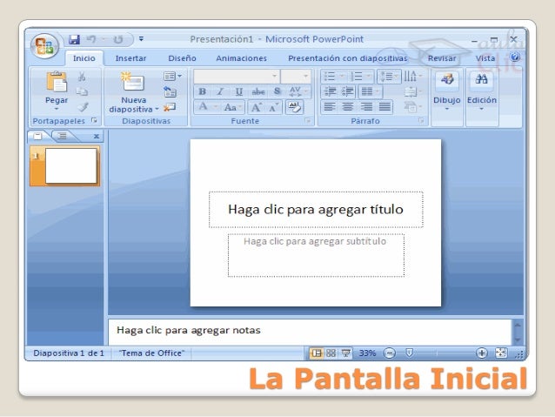555x417 pixels.
Task: Open the font size combo box
Action: [x=296, y=76]
